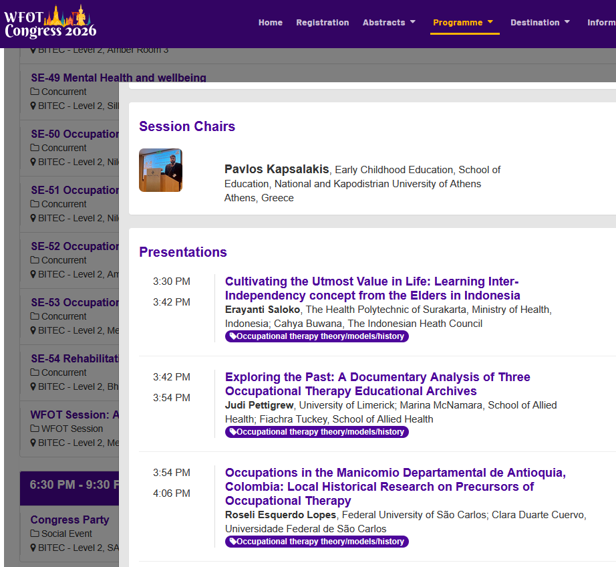Open the SE-52 Occupation session link
616x567 pixels.
(75, 246)
